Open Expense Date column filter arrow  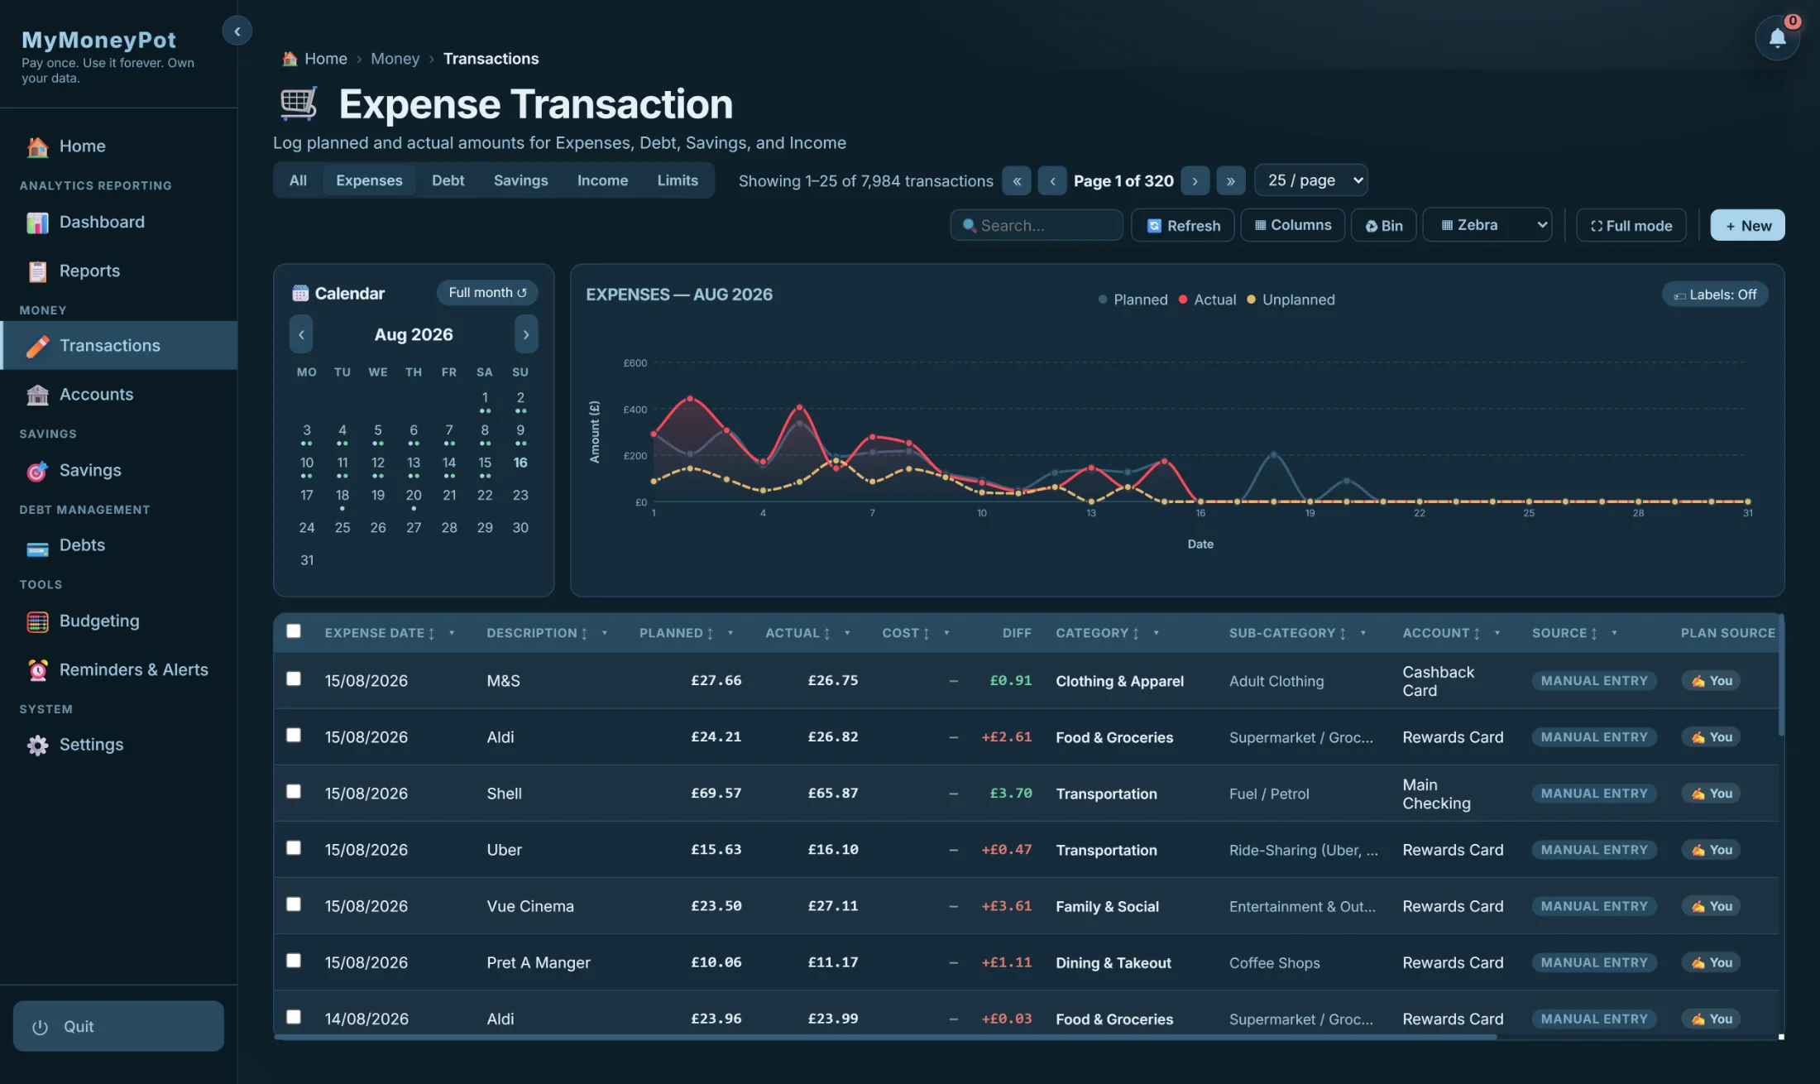pos(452,633)
